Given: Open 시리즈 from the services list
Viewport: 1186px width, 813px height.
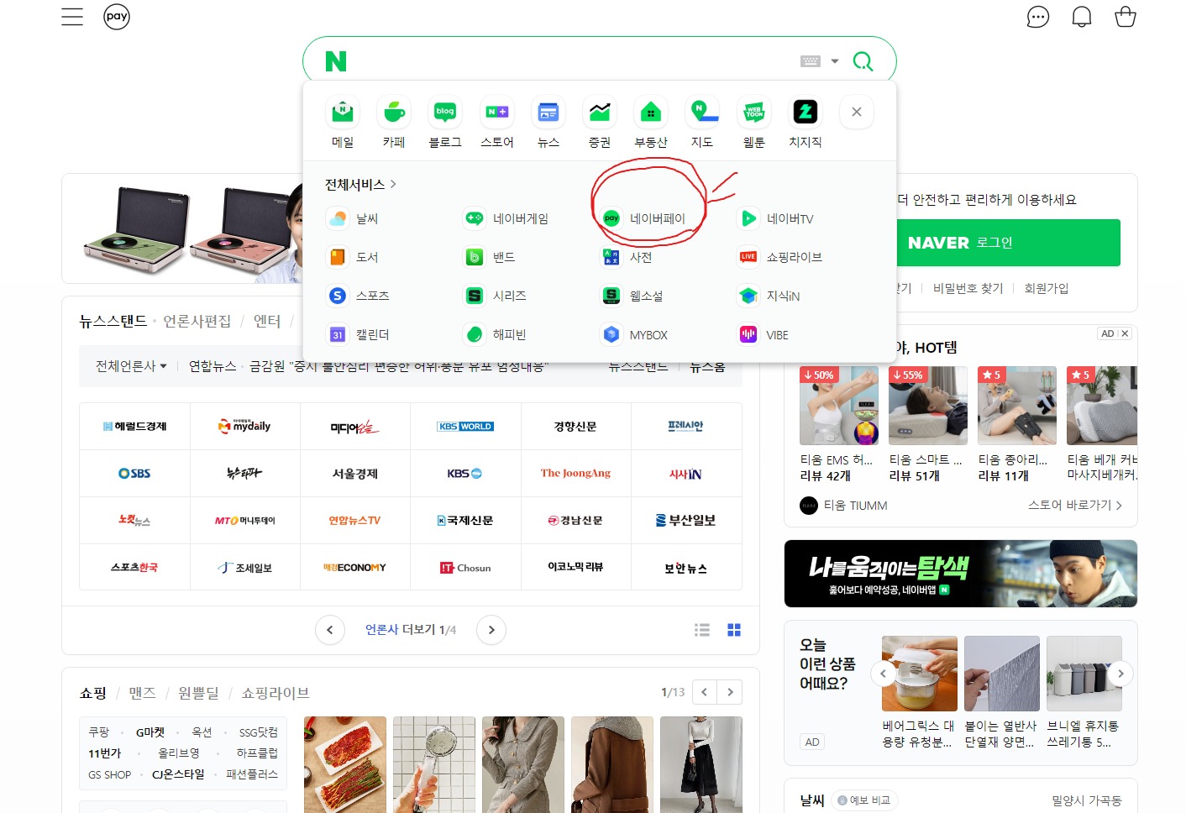Looking at the screenshot, I should pos(496,296).
